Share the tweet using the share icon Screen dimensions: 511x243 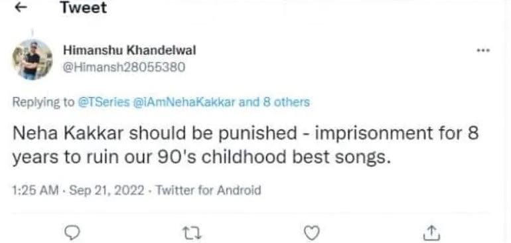point(433,232)
